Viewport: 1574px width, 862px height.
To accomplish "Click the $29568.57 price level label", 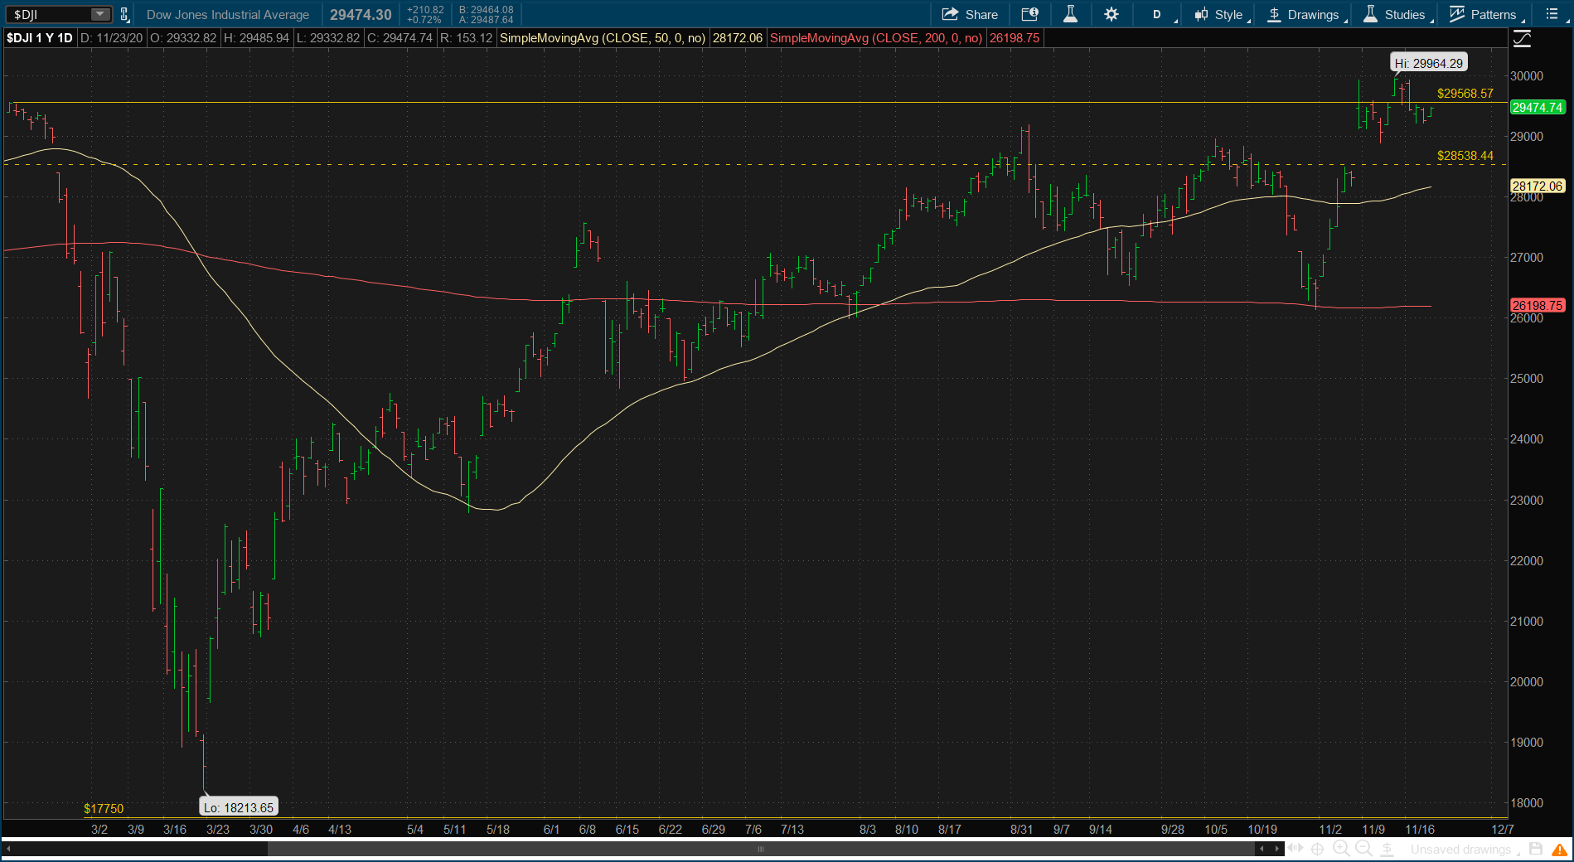I will click(1465, 94).
